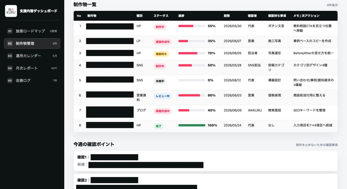This screenshot has width=347, height=189.
Task: Click the note カテゴリ別デザイン4種
Action: pyautogui.click(x=310, y=65)
